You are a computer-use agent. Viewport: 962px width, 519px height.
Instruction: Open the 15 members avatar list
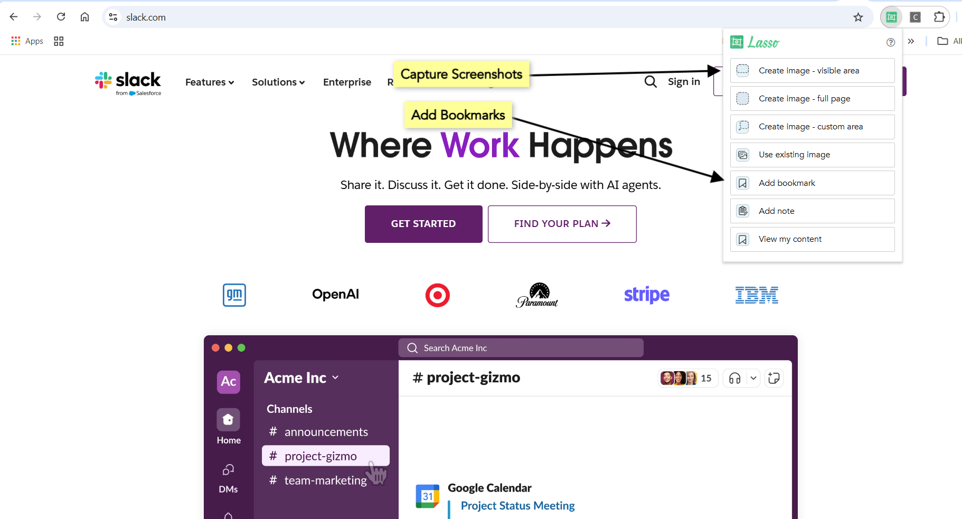coord(687,378)
